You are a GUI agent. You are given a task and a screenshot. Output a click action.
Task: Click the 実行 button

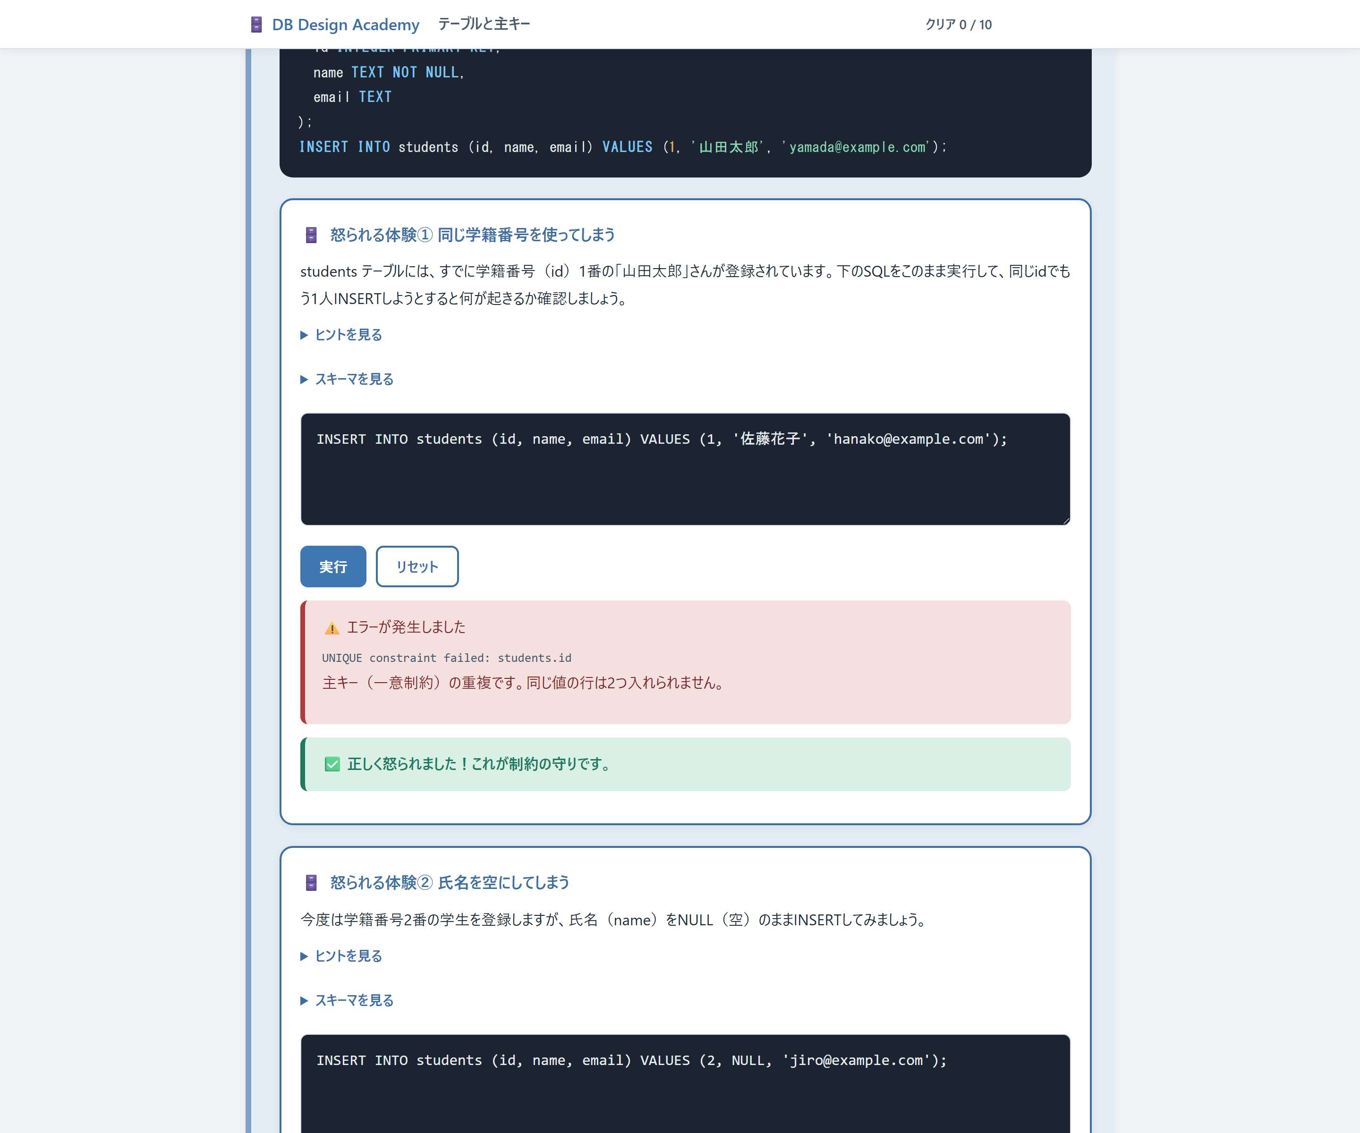333,566
